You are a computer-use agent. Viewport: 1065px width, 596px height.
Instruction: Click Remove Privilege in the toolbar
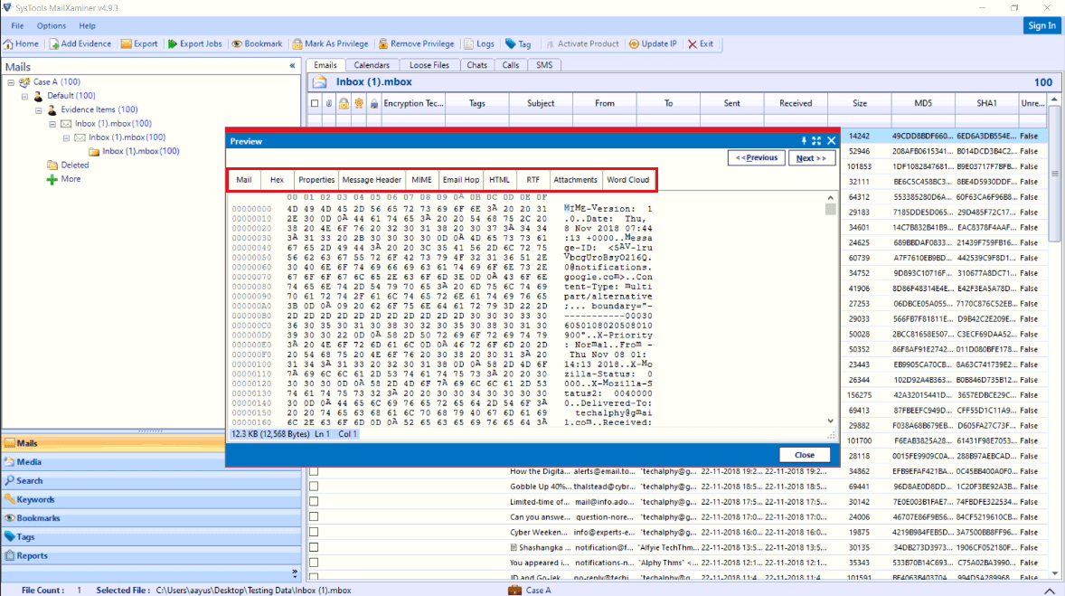click(417, 44)
